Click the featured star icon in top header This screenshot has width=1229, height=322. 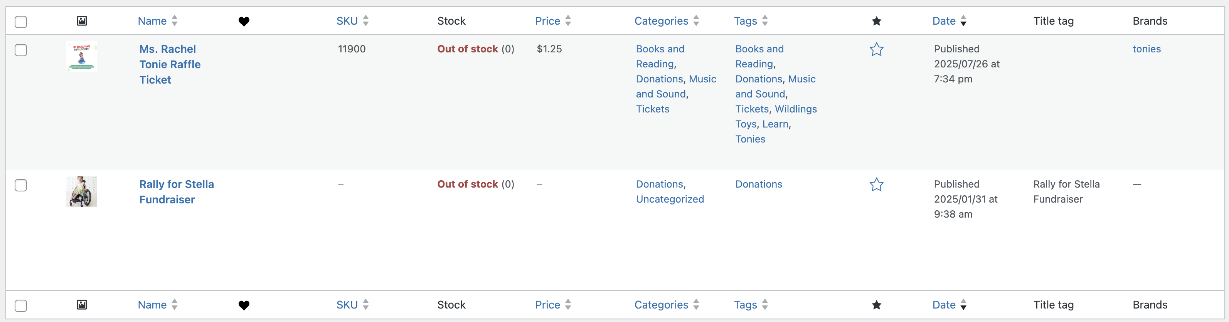click(876, 21)
